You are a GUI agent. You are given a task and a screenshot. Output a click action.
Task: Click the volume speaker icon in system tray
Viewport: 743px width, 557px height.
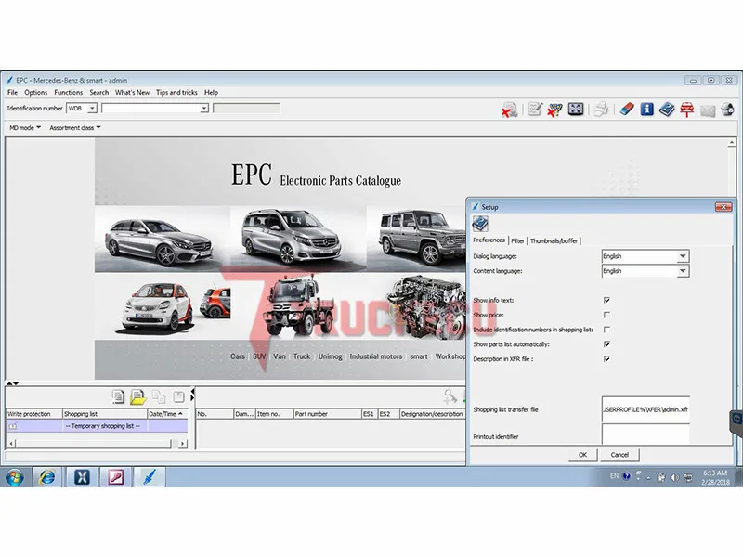click(x=675, y=477)
